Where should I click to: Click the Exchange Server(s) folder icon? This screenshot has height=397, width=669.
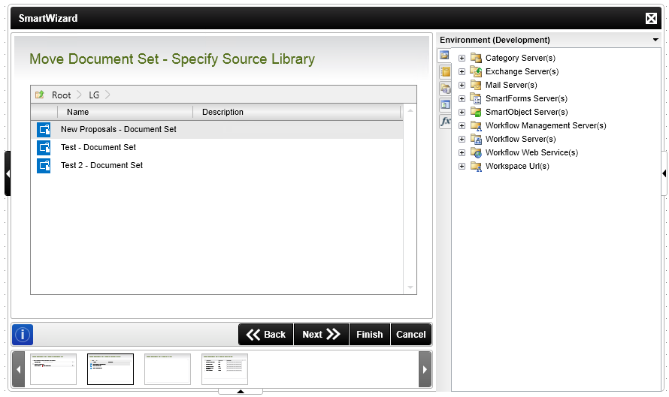476,71
